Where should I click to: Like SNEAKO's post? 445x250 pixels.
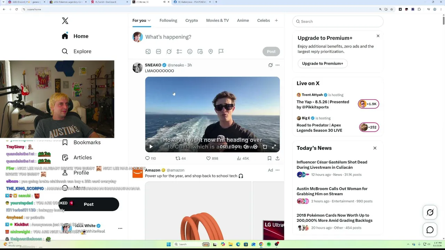pos(212,158)
